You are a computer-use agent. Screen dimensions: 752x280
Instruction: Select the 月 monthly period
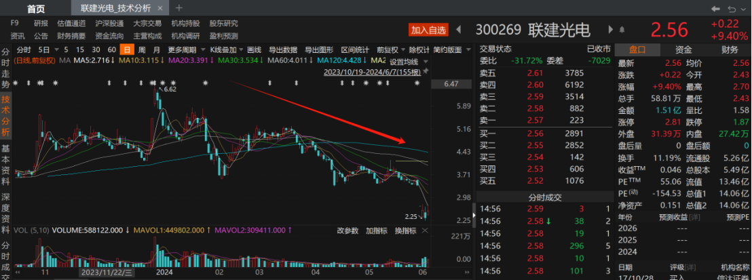(157, 50)
